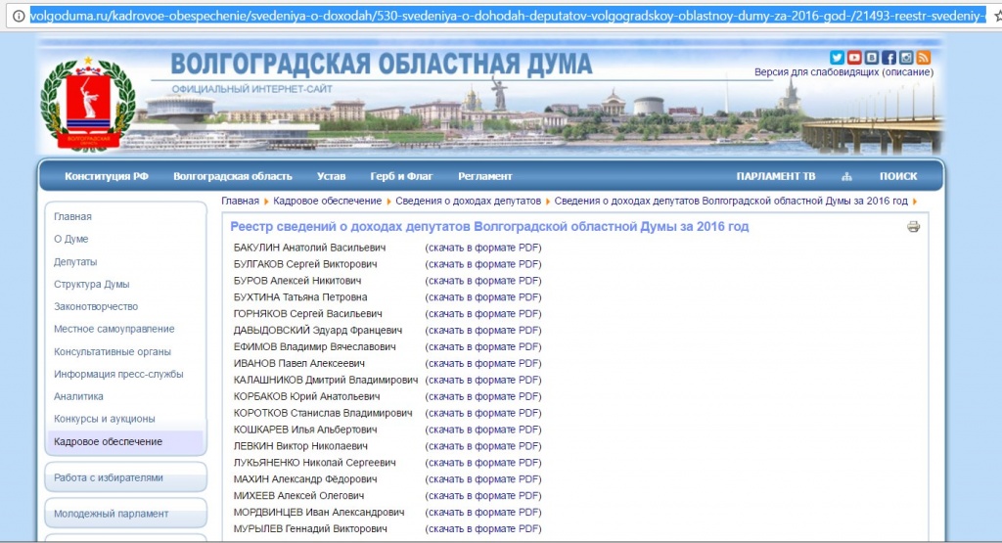Click the browser address bar URL
Image resolution: width=1002 pixels, height=543 pixels.
tap(508, 16)
